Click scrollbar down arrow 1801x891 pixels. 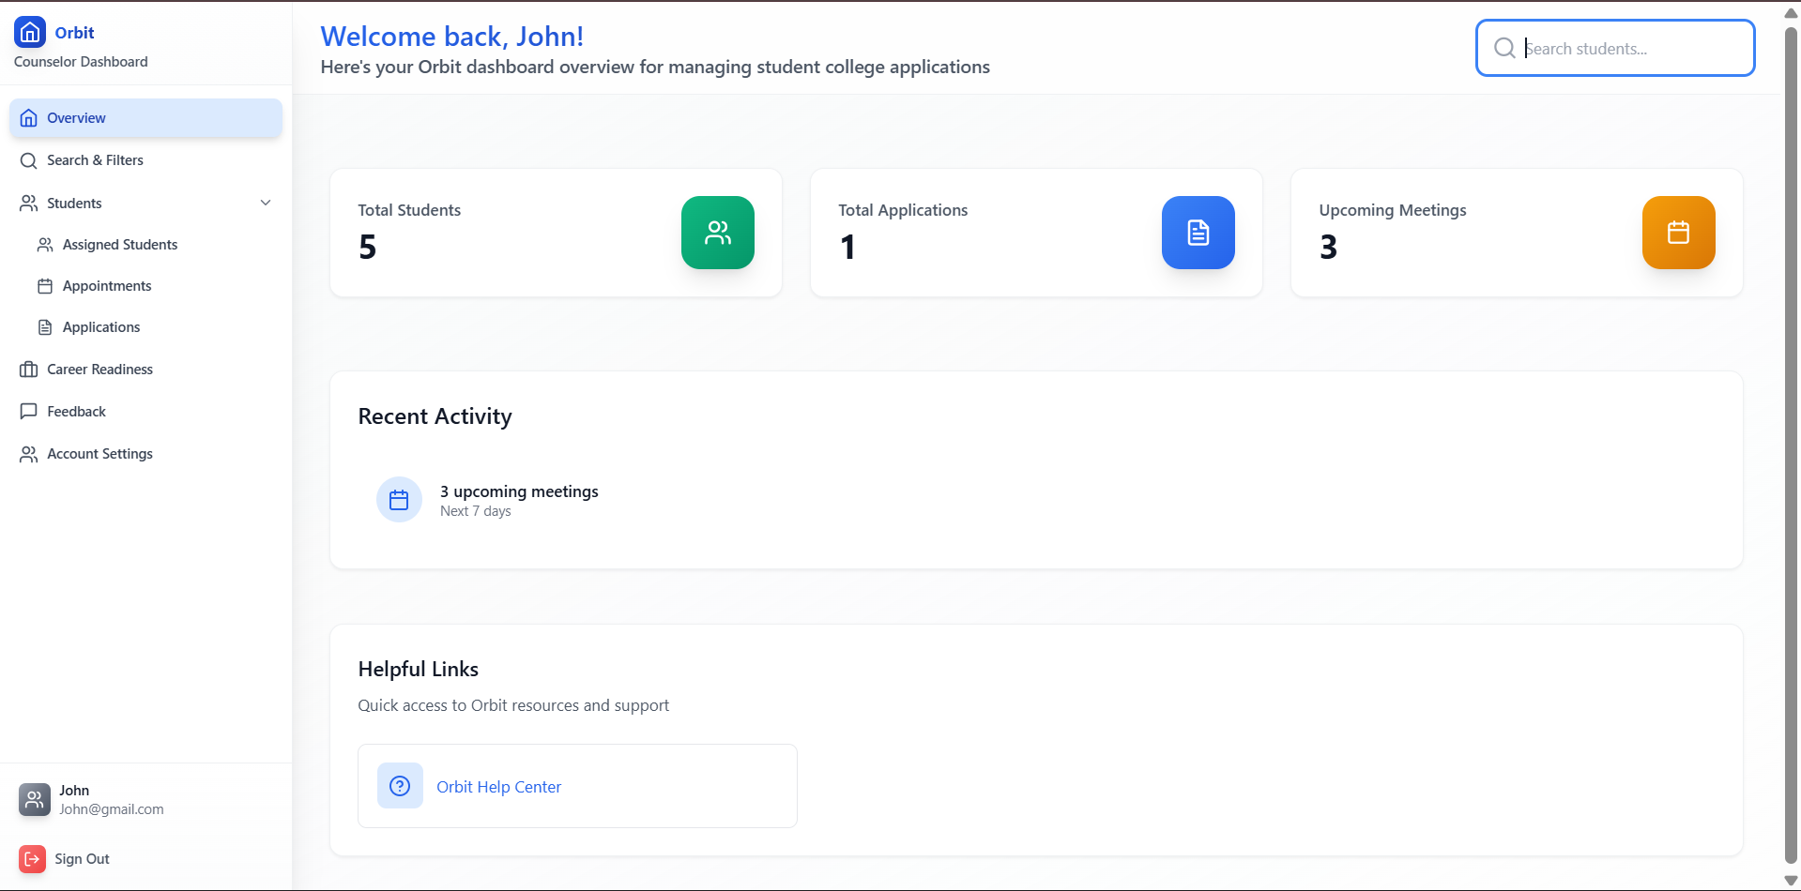pyautogui.click(x=1791, y=881)
